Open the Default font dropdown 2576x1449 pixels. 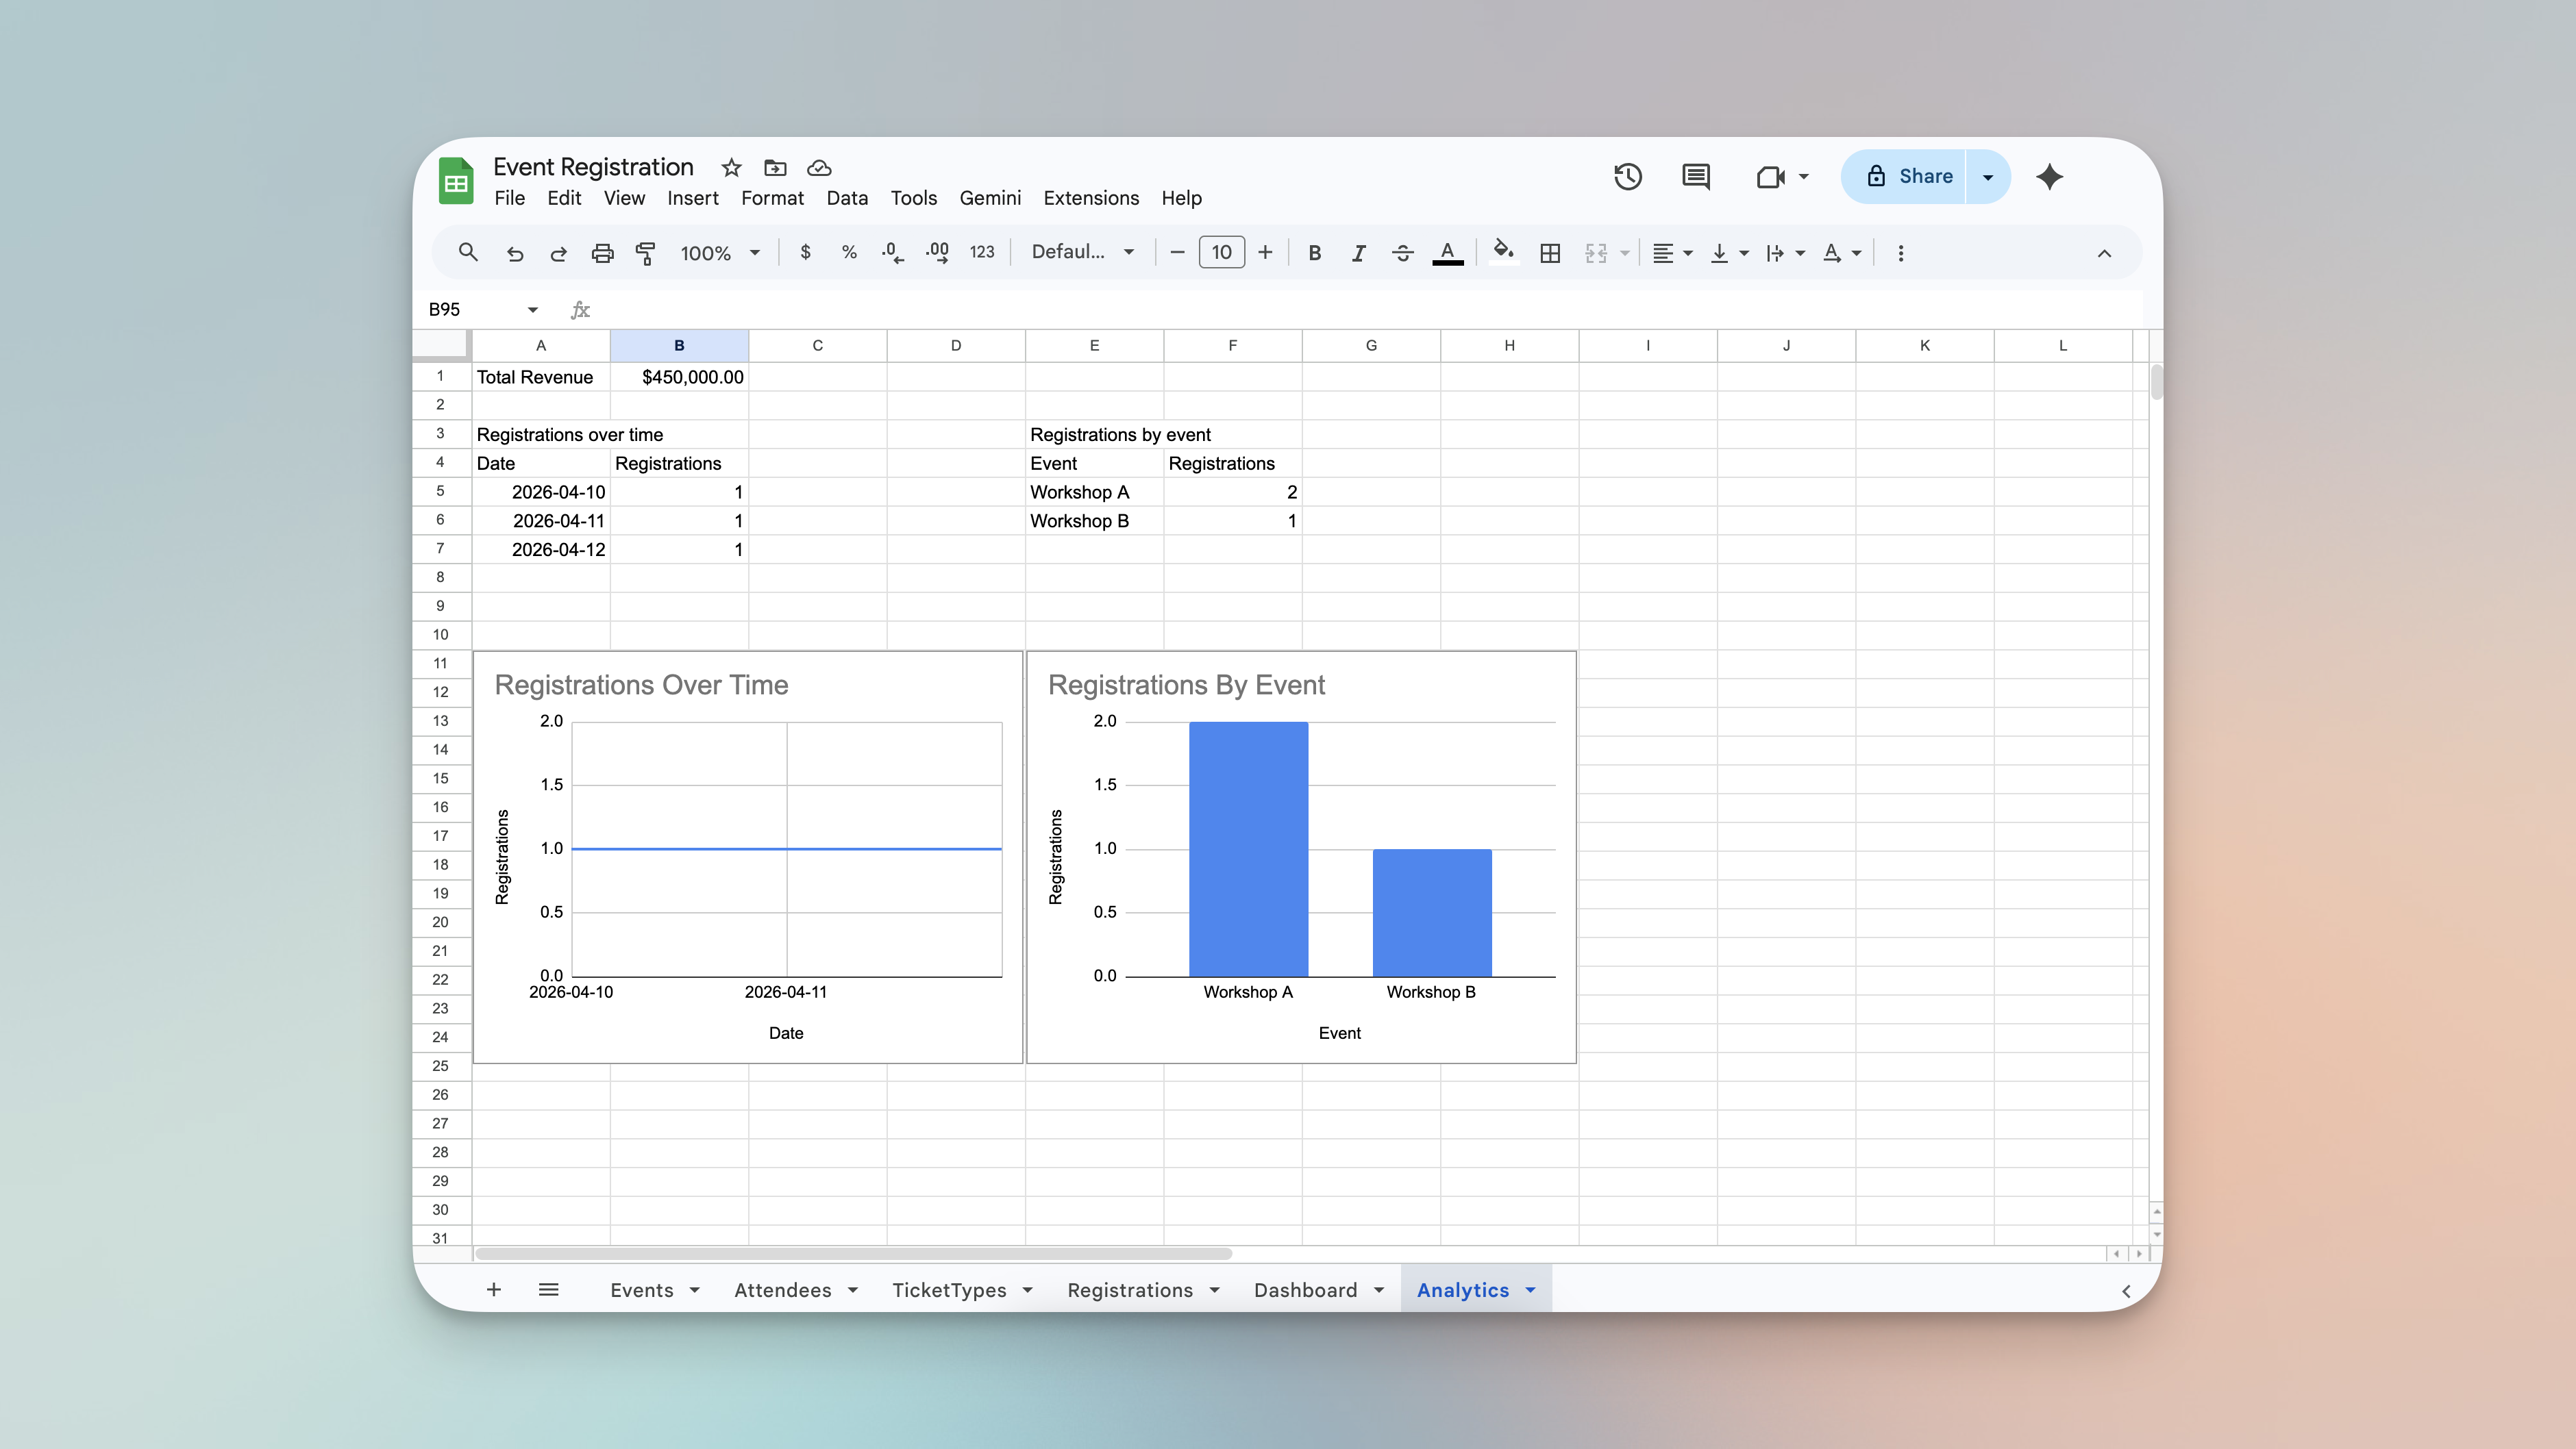(x=1083, y=253)
